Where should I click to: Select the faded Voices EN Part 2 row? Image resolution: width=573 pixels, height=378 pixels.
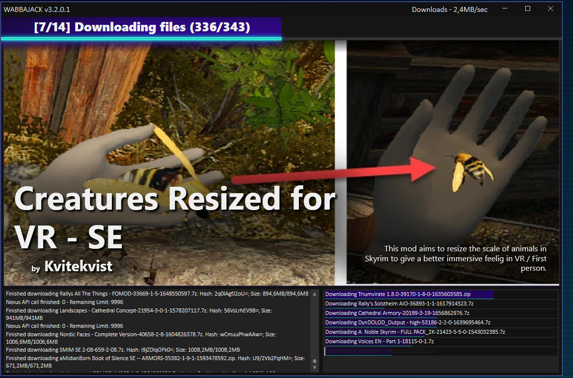pyautogui.click(x=441, y=351)
